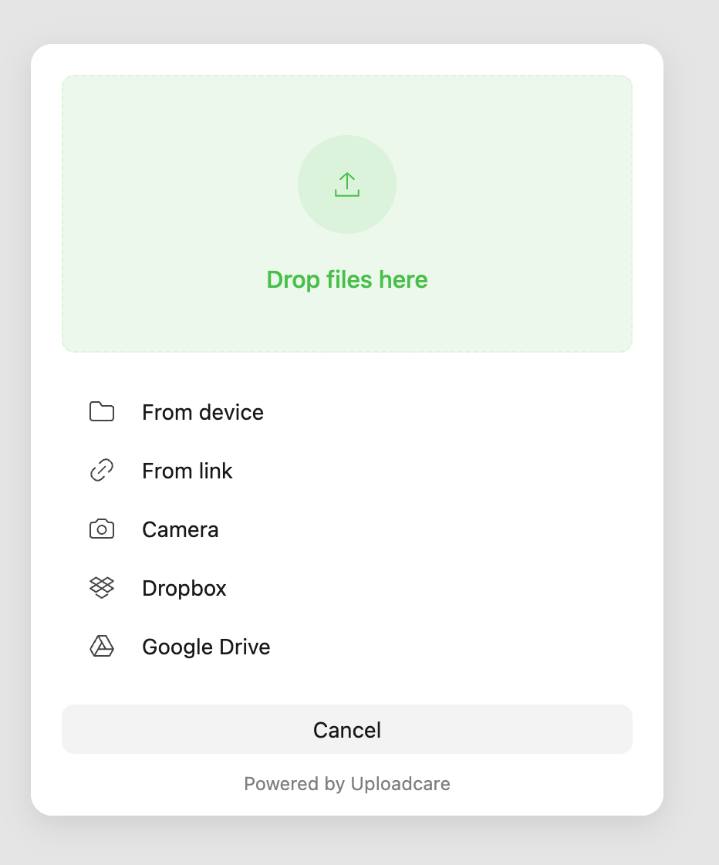Open the Powered by Uploadcare link
Image resolution: width=719 pixels, height=865 pixels.
[347, 783]
